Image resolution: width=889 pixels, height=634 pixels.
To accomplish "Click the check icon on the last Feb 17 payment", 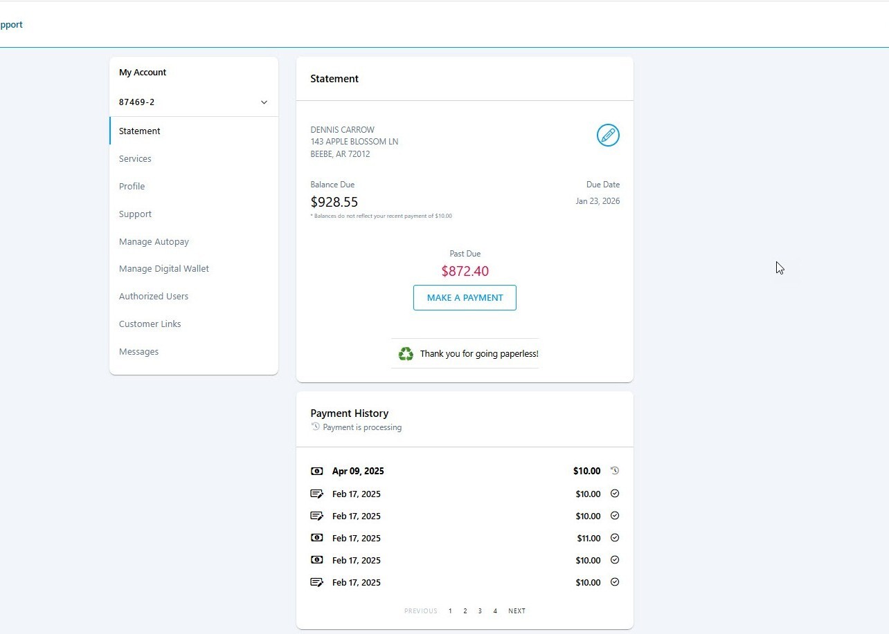I will pos(316,582).
